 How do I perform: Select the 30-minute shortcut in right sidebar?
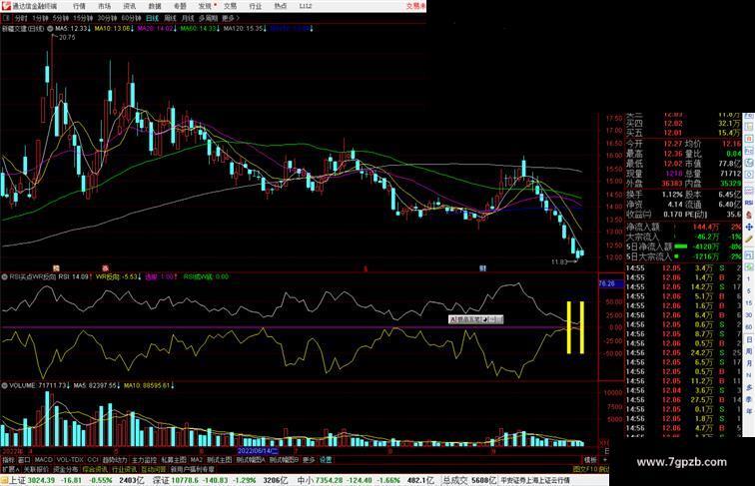click(x=749, y=315)
